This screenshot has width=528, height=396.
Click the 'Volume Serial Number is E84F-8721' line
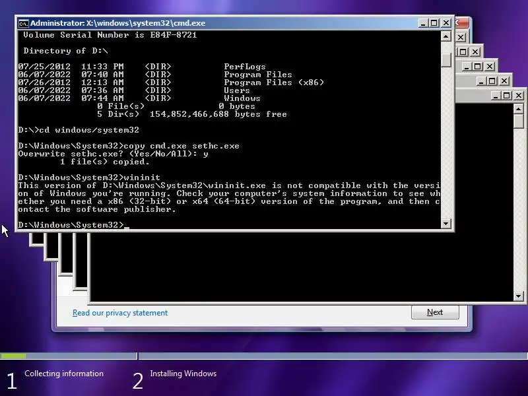pyautogui.click(x=110, y=35)
